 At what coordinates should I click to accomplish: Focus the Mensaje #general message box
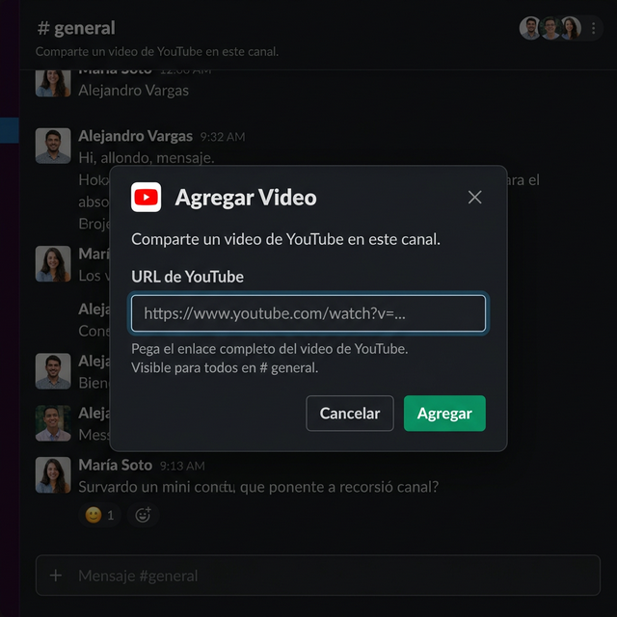318,576
